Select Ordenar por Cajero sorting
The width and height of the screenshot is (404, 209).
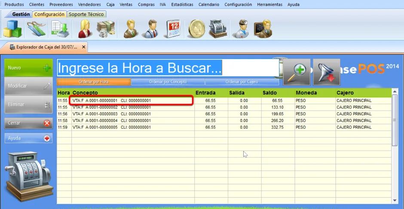[242, 82]
